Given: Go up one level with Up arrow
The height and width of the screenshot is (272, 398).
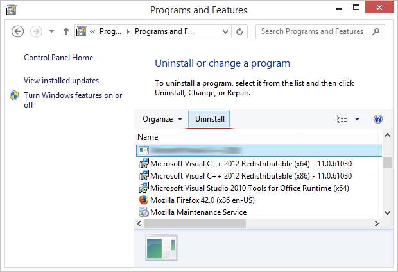Looking at the screenshot, I should pos(66,31).
